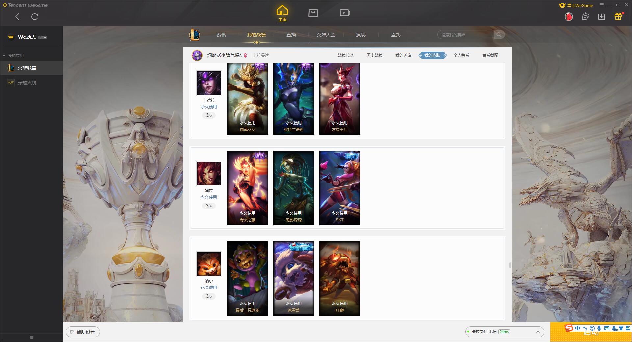Open the 直播 tab

291,35
